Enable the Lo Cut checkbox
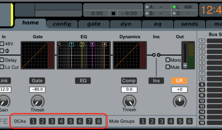222x130 pixels. (2, 67)
